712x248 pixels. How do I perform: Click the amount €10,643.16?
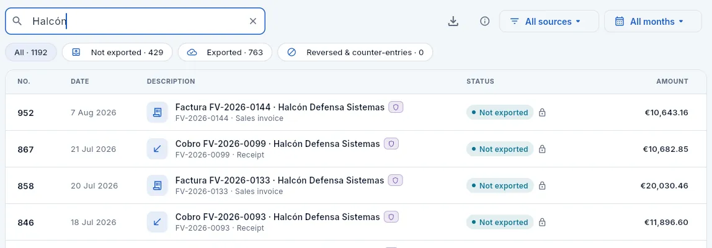coord(666,113)
